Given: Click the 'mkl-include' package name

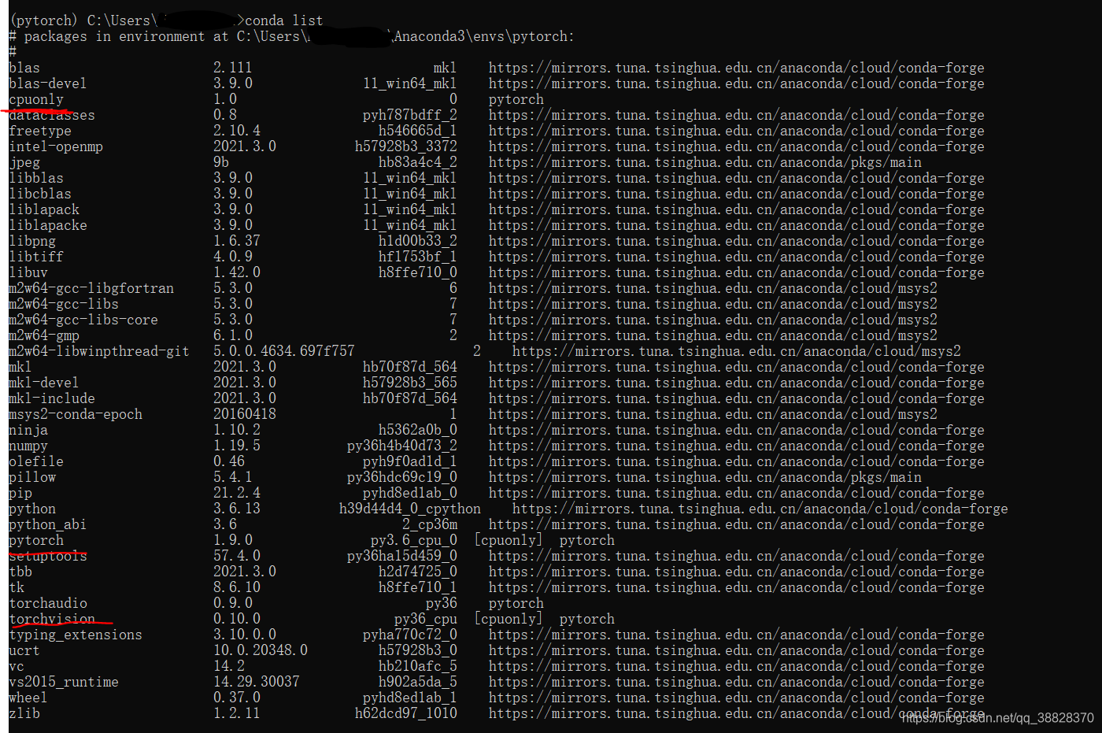Looking at the screenshot, I should click(52, 398).
